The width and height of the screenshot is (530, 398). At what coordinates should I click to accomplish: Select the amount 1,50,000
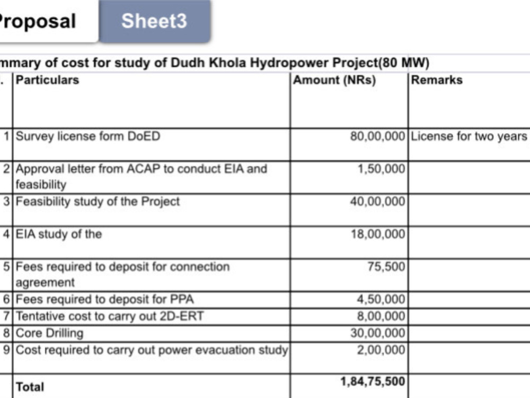(349, 177)
